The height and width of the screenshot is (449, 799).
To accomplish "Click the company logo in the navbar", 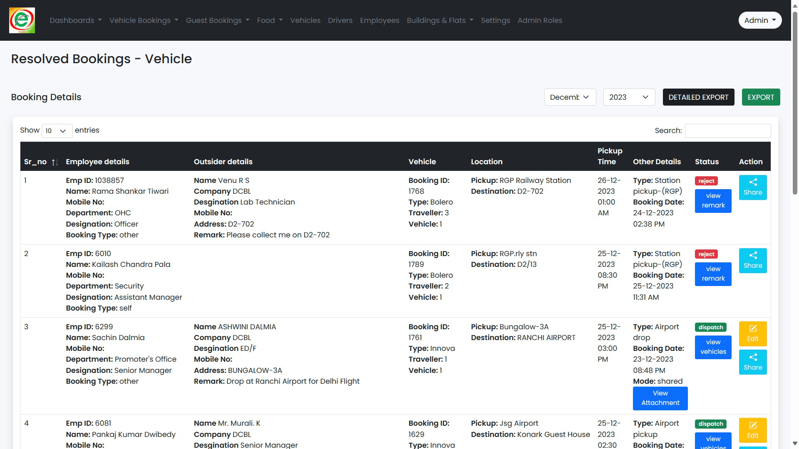I will [22, 20].
